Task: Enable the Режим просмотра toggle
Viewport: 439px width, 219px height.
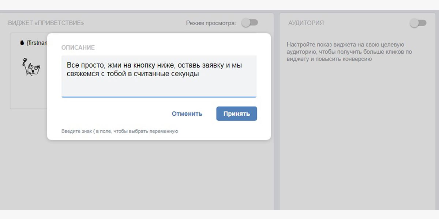Action: click(x=249, y=23)
